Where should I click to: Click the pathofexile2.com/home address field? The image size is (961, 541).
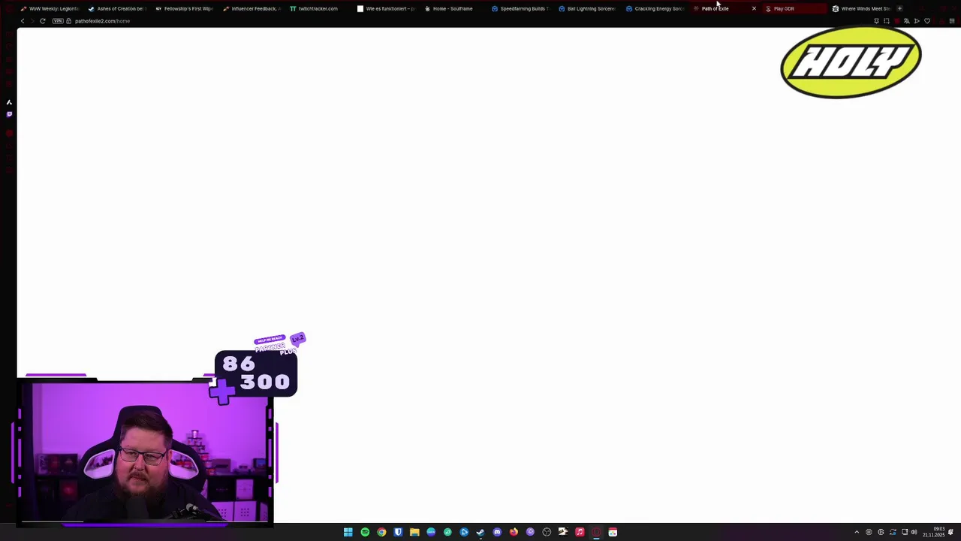pos(102,21)
